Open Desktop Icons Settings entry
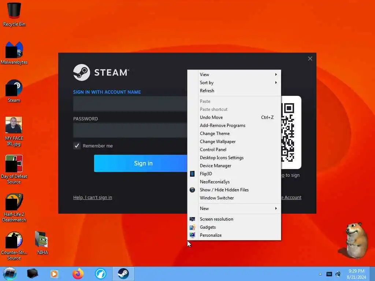The height and width of the screenshot is (281, 375). (234, 158)
